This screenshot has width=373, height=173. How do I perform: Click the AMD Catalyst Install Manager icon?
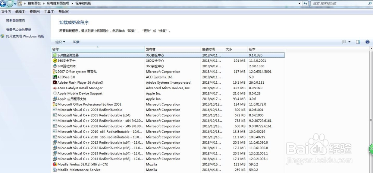tap(55, 88)
